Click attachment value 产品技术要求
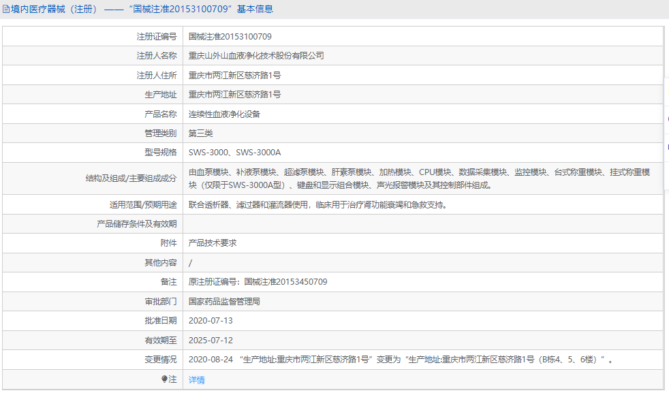 [x=213, y=242]
